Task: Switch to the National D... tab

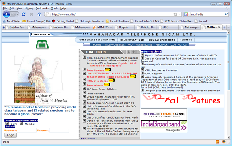Action: [x=59, y=27]
